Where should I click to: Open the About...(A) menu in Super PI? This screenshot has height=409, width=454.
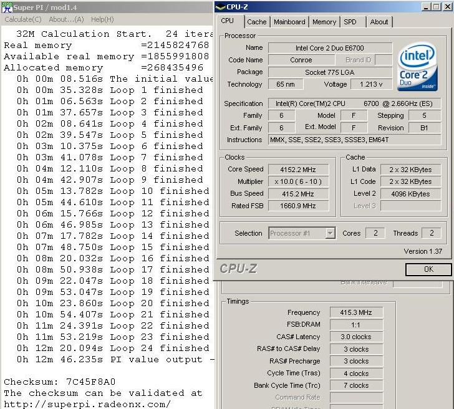click(66, 19)
